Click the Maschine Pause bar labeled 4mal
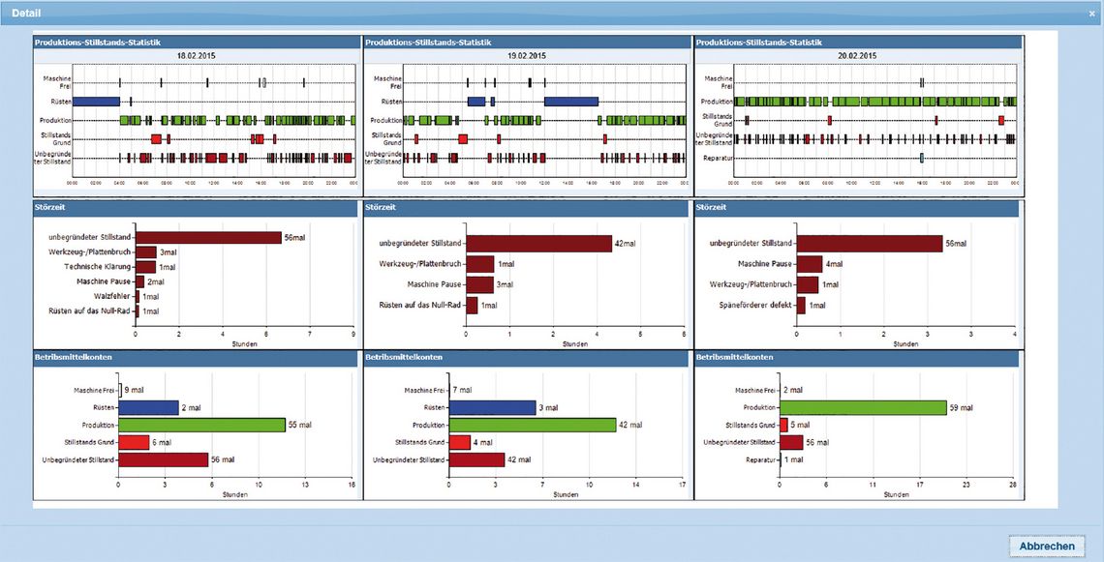Screen dimensions: 1104x562 [x=809, y=264]
